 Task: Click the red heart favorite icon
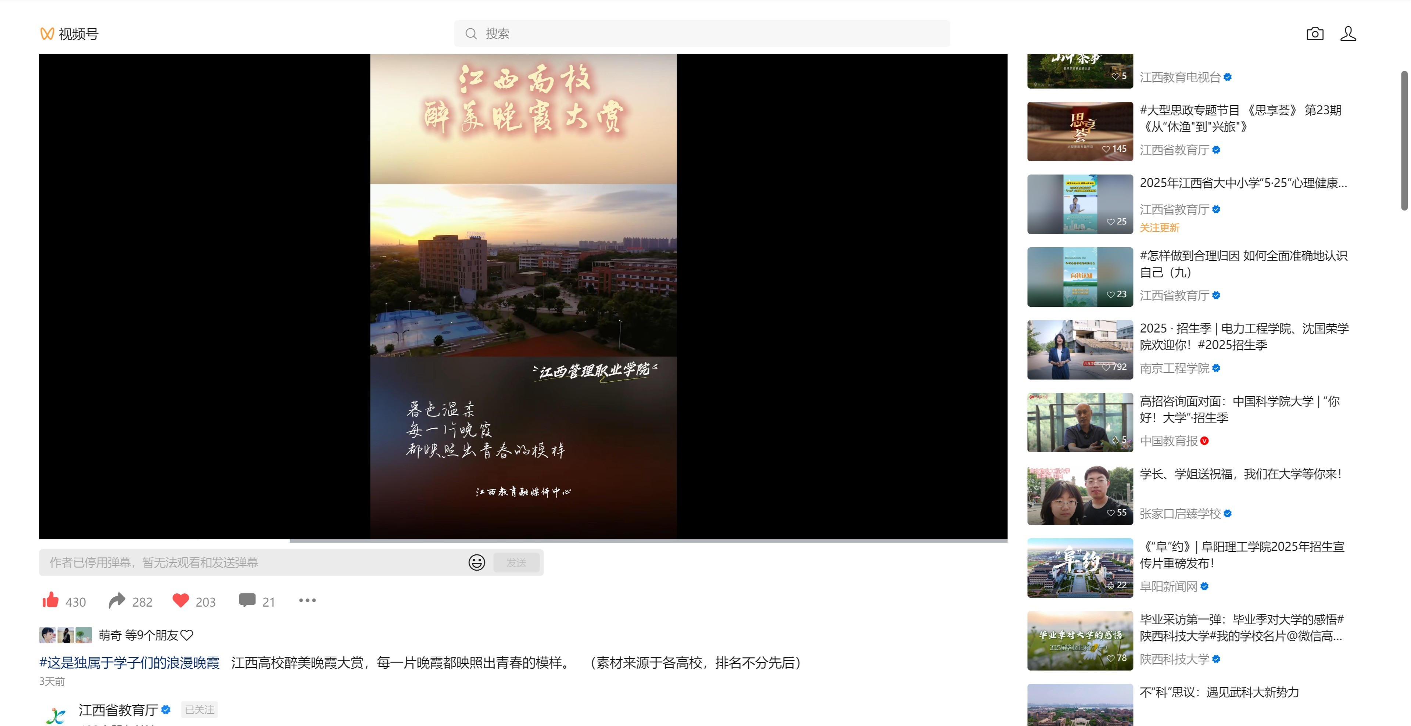[180, 601]
